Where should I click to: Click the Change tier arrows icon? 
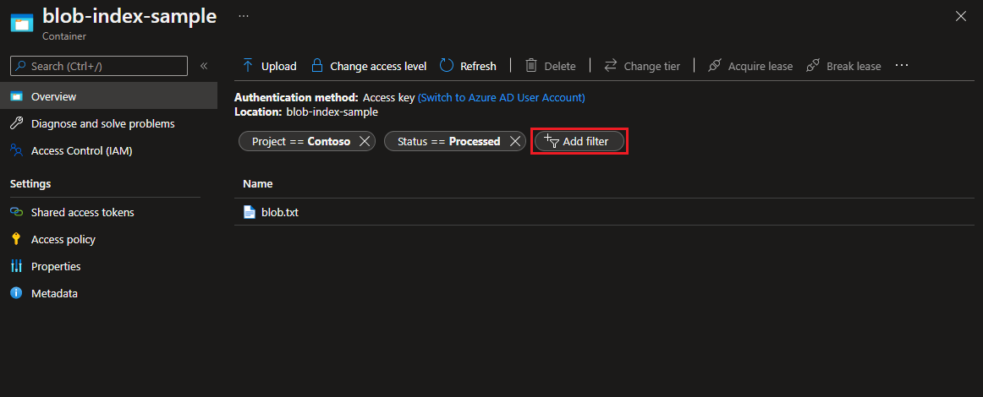tap(611, 66)
